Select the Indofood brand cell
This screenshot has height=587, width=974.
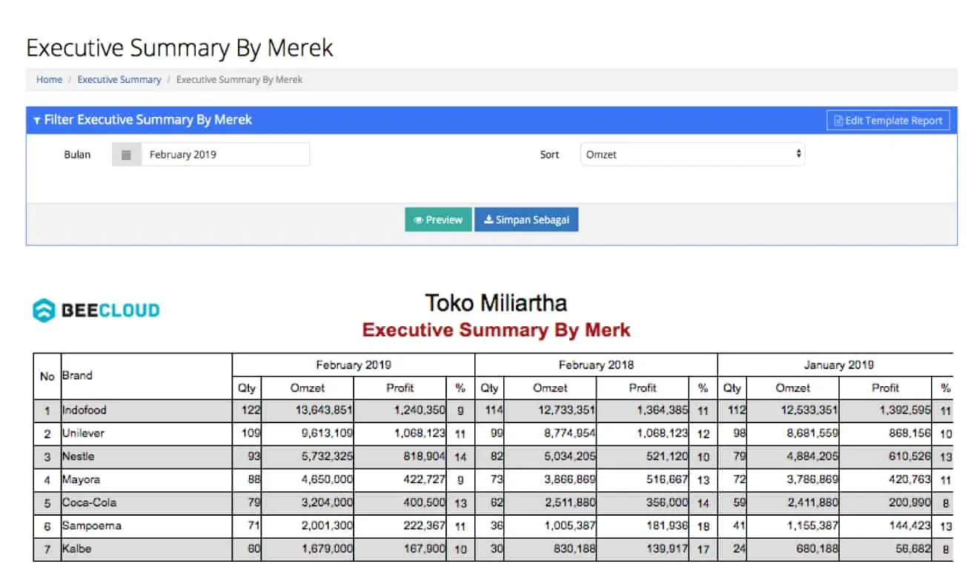[147, 410]
